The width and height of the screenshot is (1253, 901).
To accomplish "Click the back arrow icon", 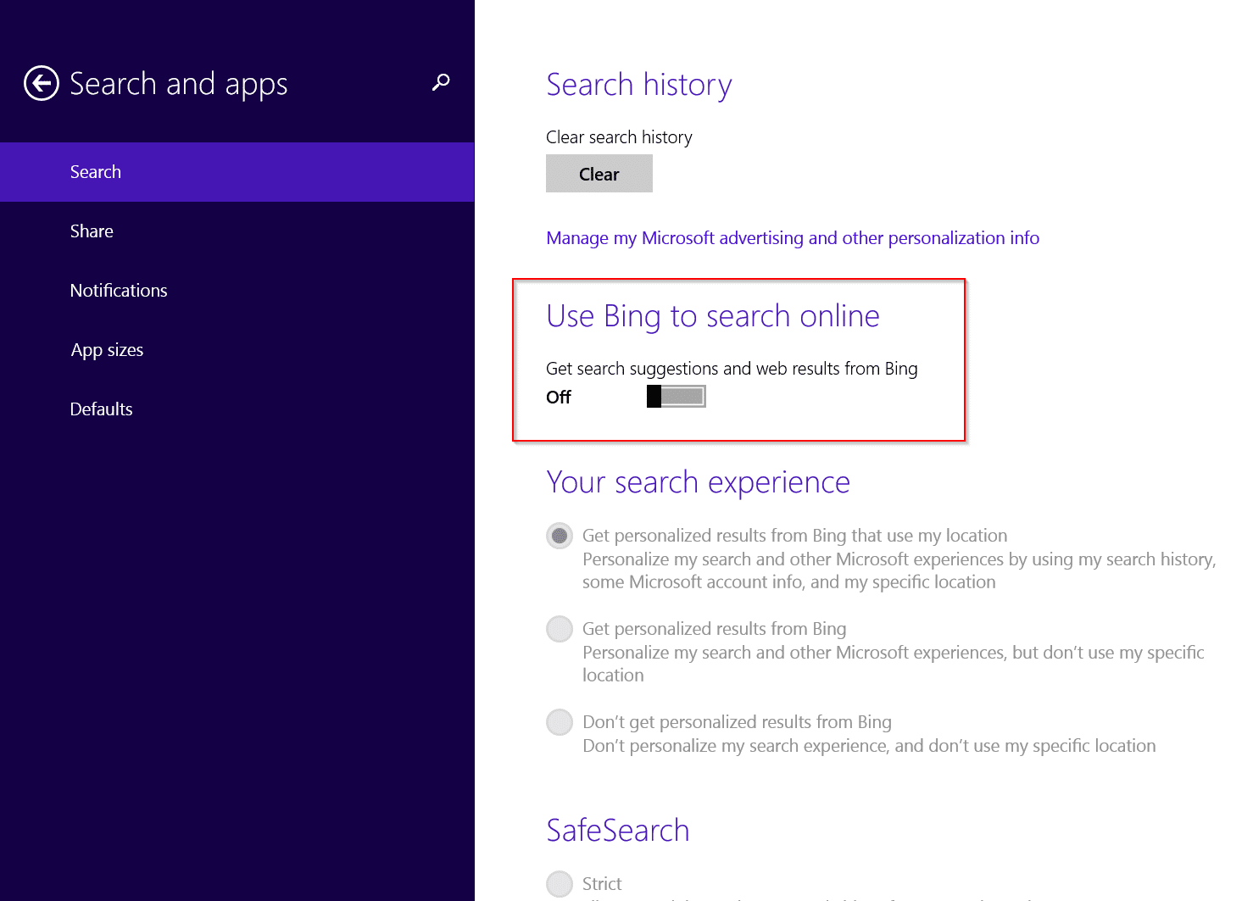I will coord(42,84).
